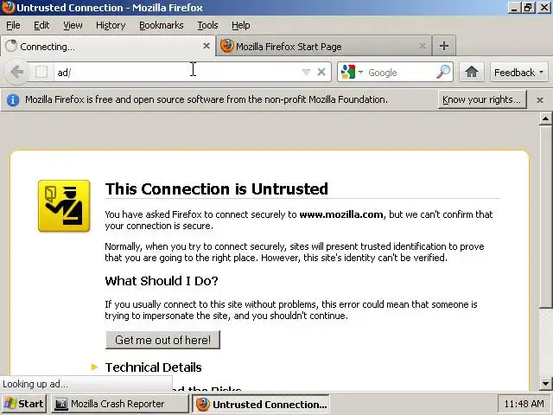Click the loading spinner on Connecting tab

pyautogui.click(x=11, y=46)
